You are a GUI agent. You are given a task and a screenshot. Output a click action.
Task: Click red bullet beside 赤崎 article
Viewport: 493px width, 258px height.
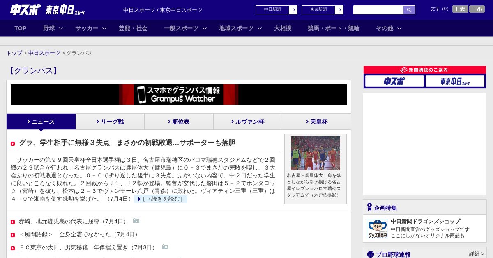click(x=13, y=222)
